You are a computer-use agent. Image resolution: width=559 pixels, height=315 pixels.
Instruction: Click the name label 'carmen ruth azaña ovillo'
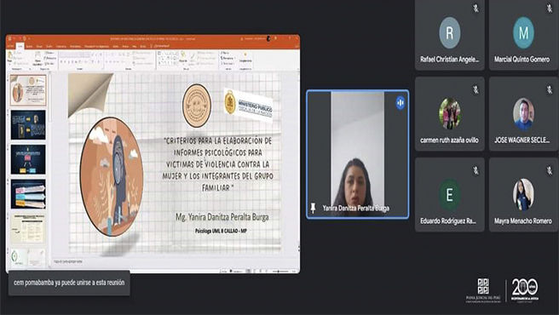(449, 140)
